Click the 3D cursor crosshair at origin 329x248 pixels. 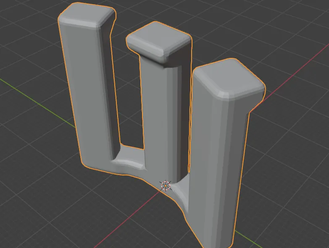click(x=166, y=185)
